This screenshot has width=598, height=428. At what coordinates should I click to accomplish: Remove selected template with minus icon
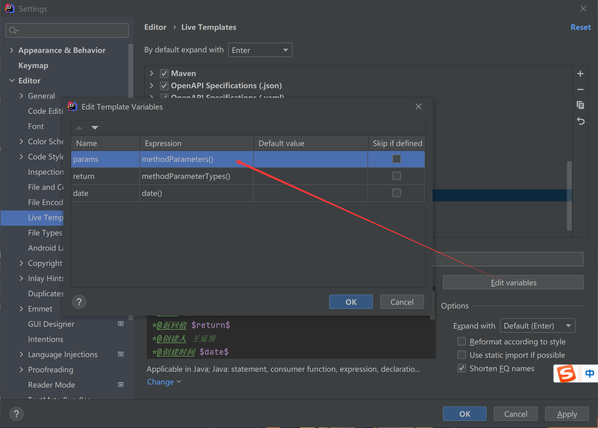click(580, 89)
